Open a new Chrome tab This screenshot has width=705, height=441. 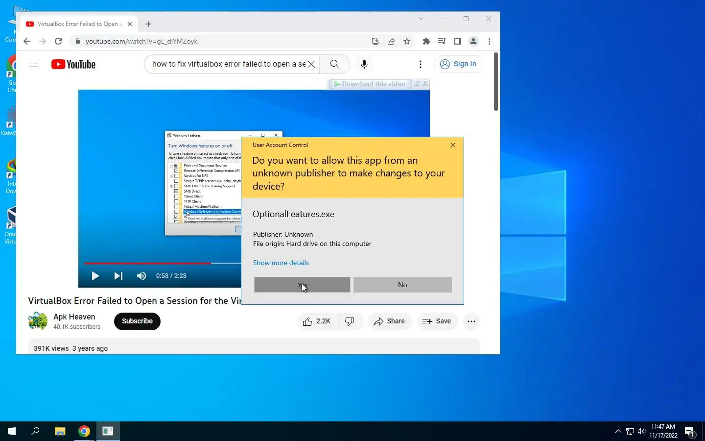pyautogui.click(x=148, y=24)
